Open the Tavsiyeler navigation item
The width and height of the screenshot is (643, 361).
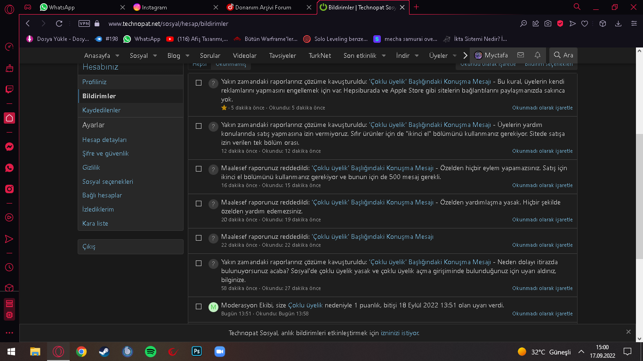pos(282,55)
